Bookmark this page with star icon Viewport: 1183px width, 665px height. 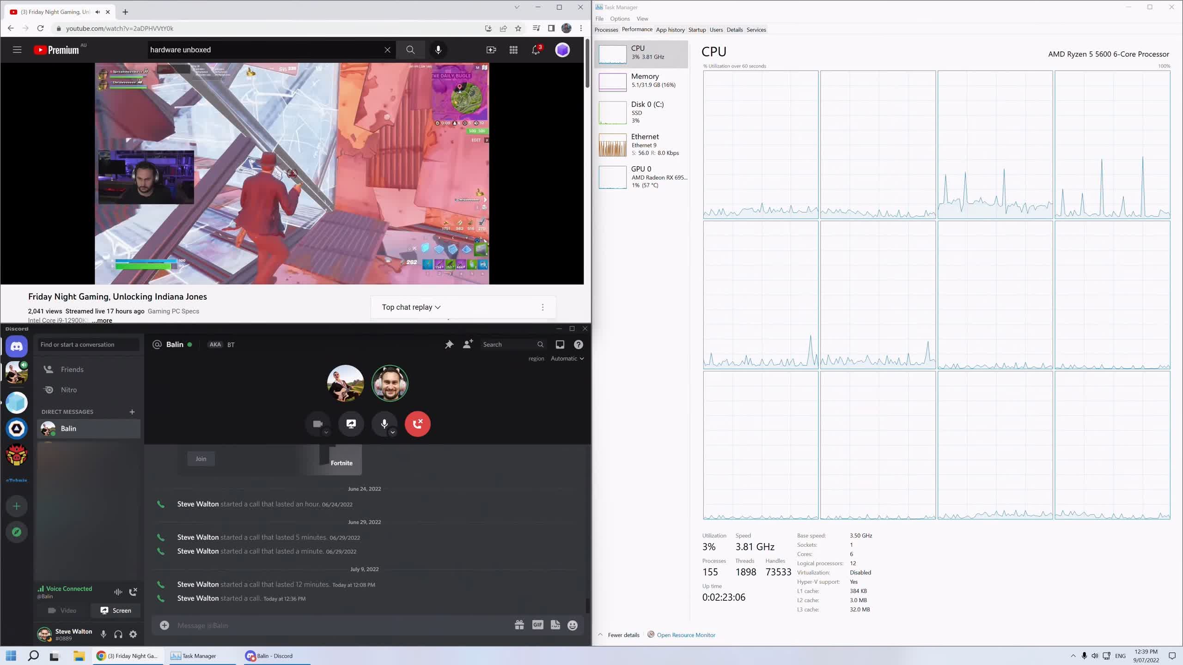pos(518,28)
